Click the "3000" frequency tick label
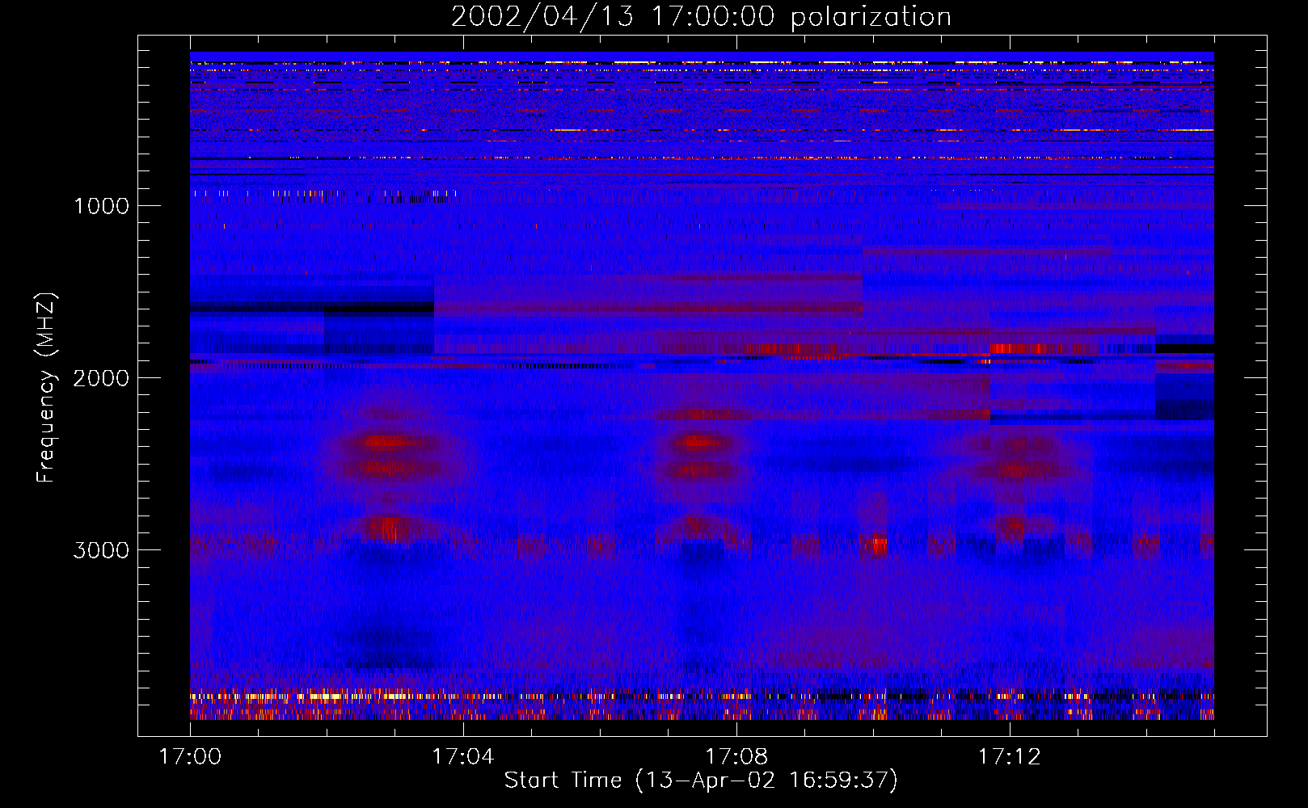 [101, 550]
